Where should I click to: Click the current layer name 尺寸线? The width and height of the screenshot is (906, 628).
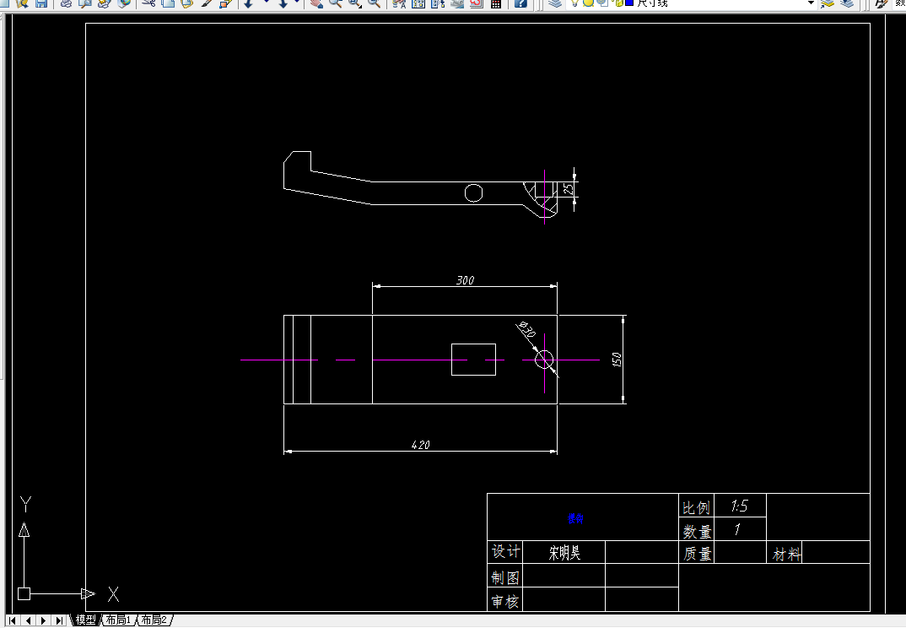(x=652, y=3)
